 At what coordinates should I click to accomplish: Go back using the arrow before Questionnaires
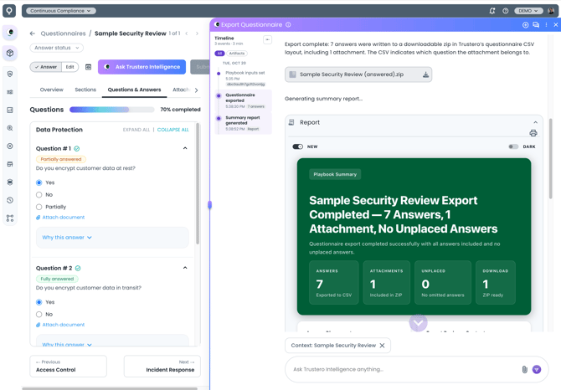tap(33, 33)
